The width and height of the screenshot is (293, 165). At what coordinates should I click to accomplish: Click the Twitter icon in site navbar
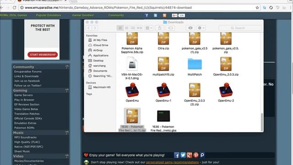click(156, 15)
